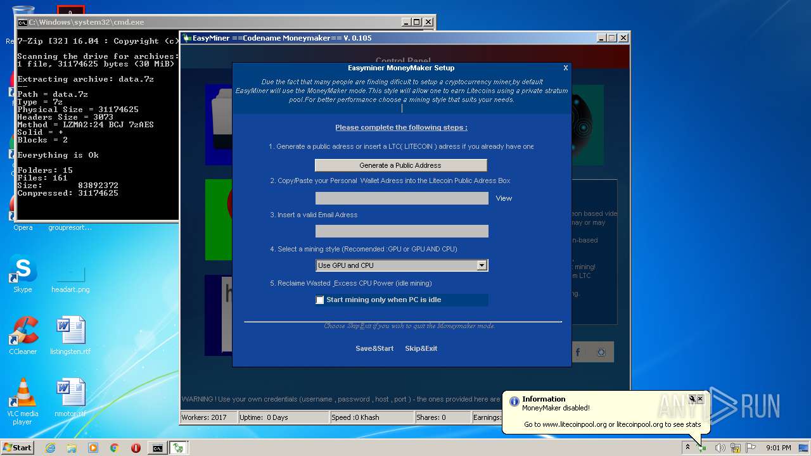This screenshot has height=456, width=811.
Task: Open the VLC media player desktop shortcut
Action: [23, 402]
